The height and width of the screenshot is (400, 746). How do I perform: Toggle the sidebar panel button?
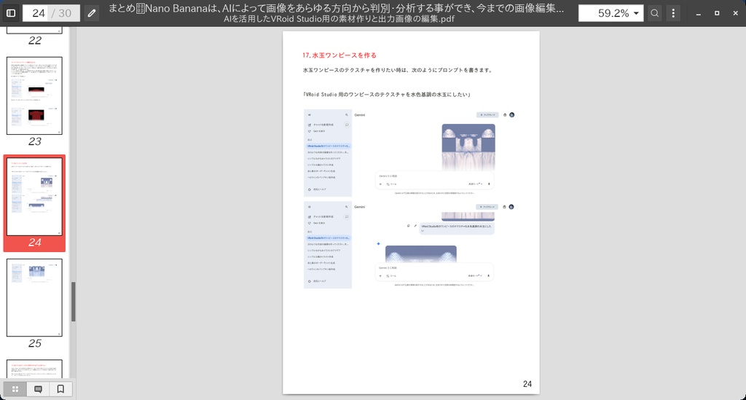point(11,13)
